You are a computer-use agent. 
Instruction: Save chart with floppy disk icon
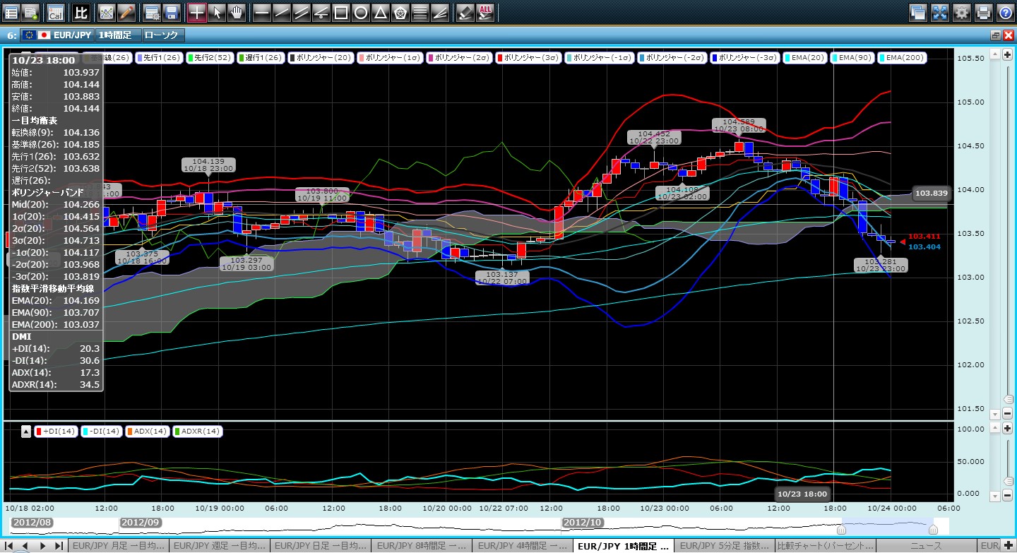(x=171, y=12)
